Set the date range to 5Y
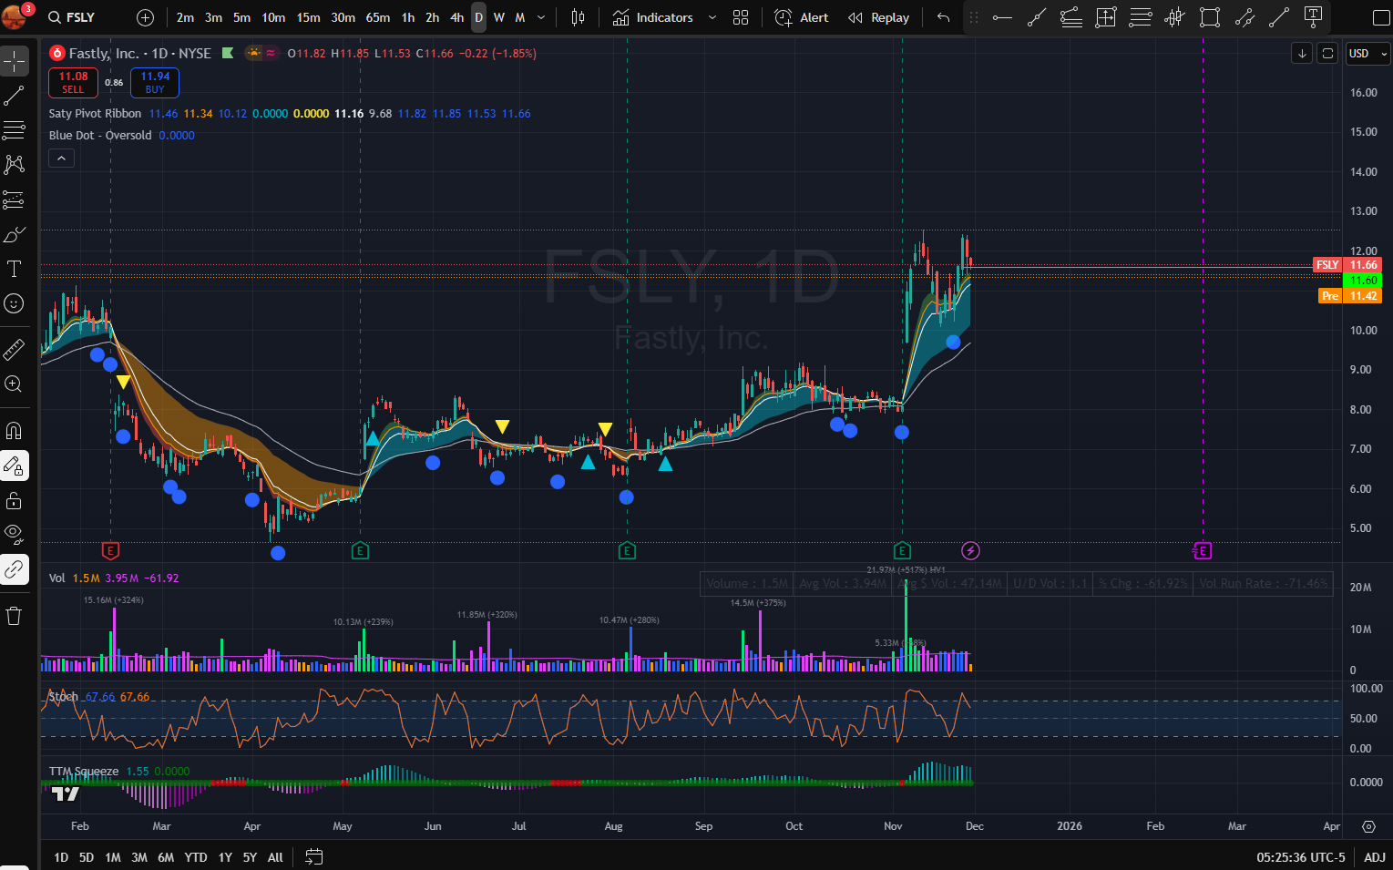The image size is (1393, 870). tap(250, 857)
